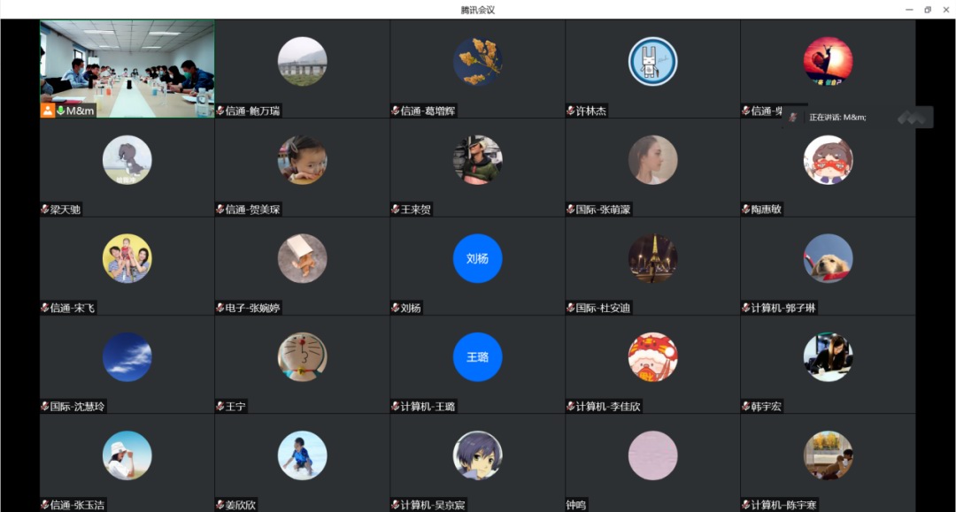Click muted mic icon beside 陶惠敏
Image resolution: width=956 pixels, height=512 pixels.
[745, 210]
